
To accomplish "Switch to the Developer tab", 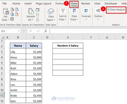I will click(111, 4).
